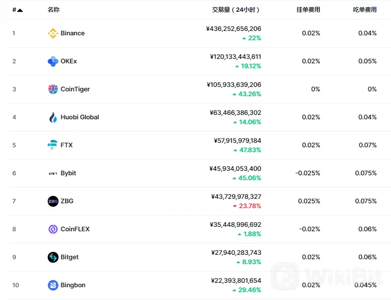
Task: Click the Bingbon blue logo icon
Action: (x=53, y=285)
